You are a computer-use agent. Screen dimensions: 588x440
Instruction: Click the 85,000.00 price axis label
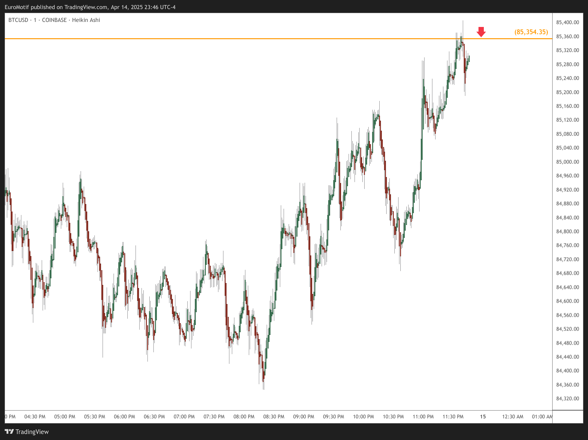pyautogui.click(x=568, y=162)
